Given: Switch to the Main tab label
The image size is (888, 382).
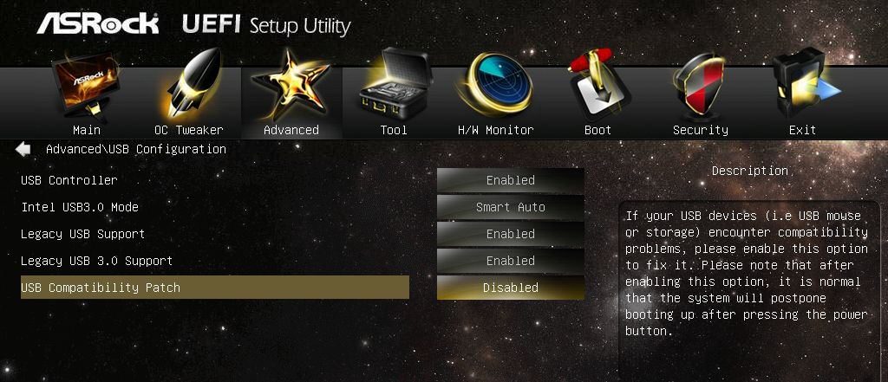Looking at the screenshot, I should [x=87, y=130].
